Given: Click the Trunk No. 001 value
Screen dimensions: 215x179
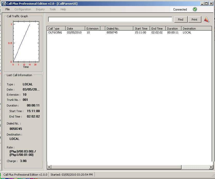Looking at the screenshot, I should (x=25, y=100).
